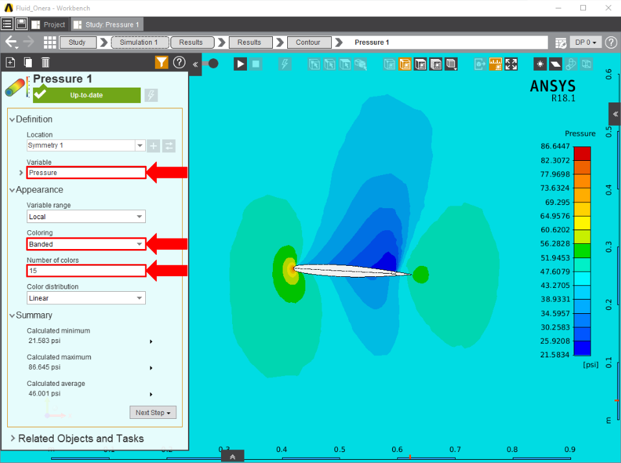Click the lightning update icon in viewport toolbar
The height and width of the screenshot is (463, 621).
pyautogui.click(x=285, y=64)
